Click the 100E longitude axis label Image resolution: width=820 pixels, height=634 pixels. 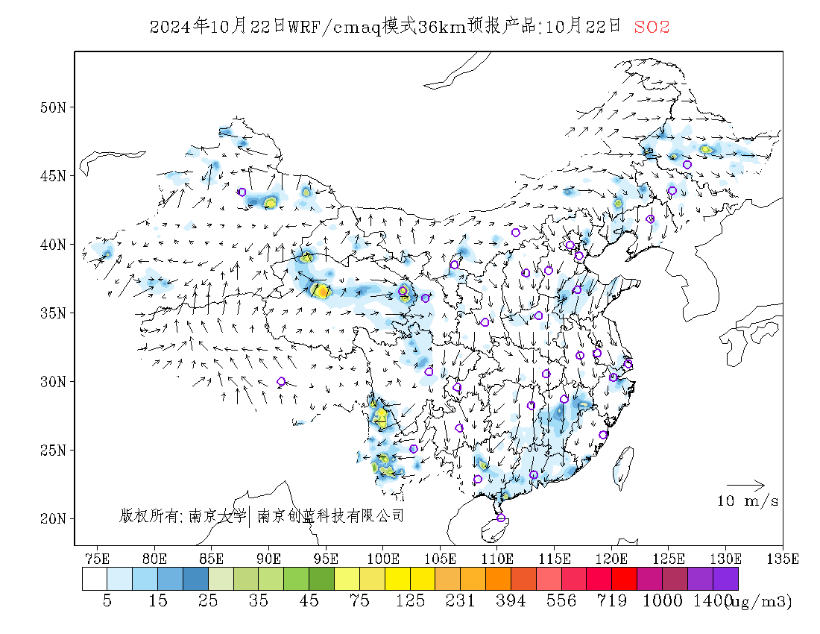383,559
